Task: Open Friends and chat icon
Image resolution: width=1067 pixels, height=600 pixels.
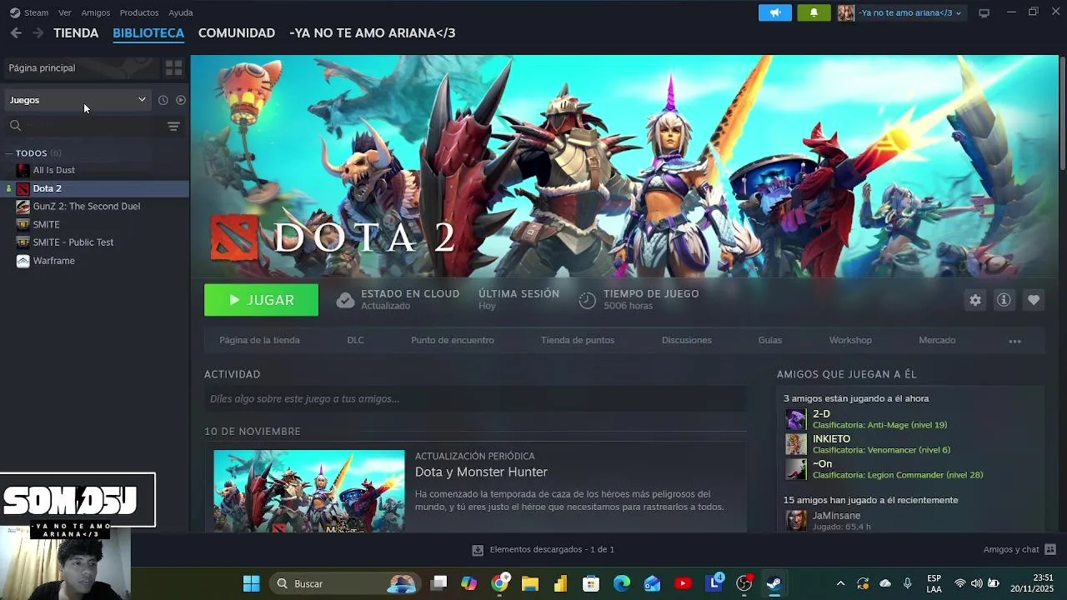Action: pyautogui.click(x=1050, y=549)
